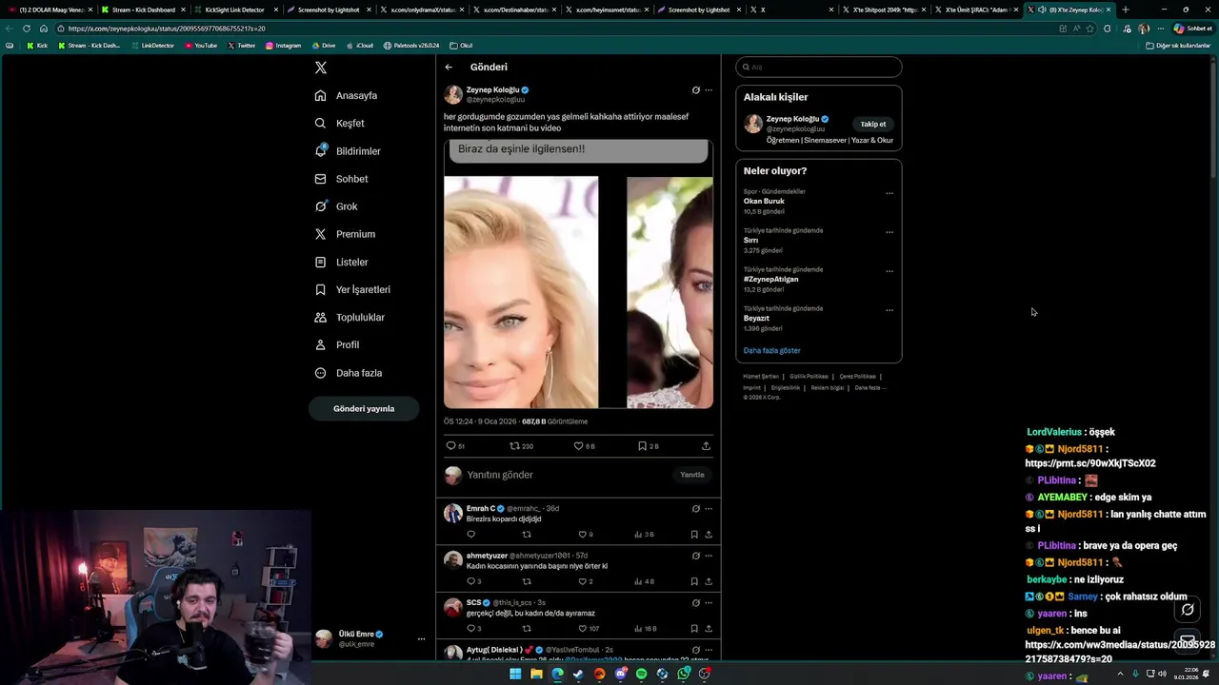Open more options on Emrah C reply
The height and width of the screenshot is (685, 1219).
(x=709, y=509)
